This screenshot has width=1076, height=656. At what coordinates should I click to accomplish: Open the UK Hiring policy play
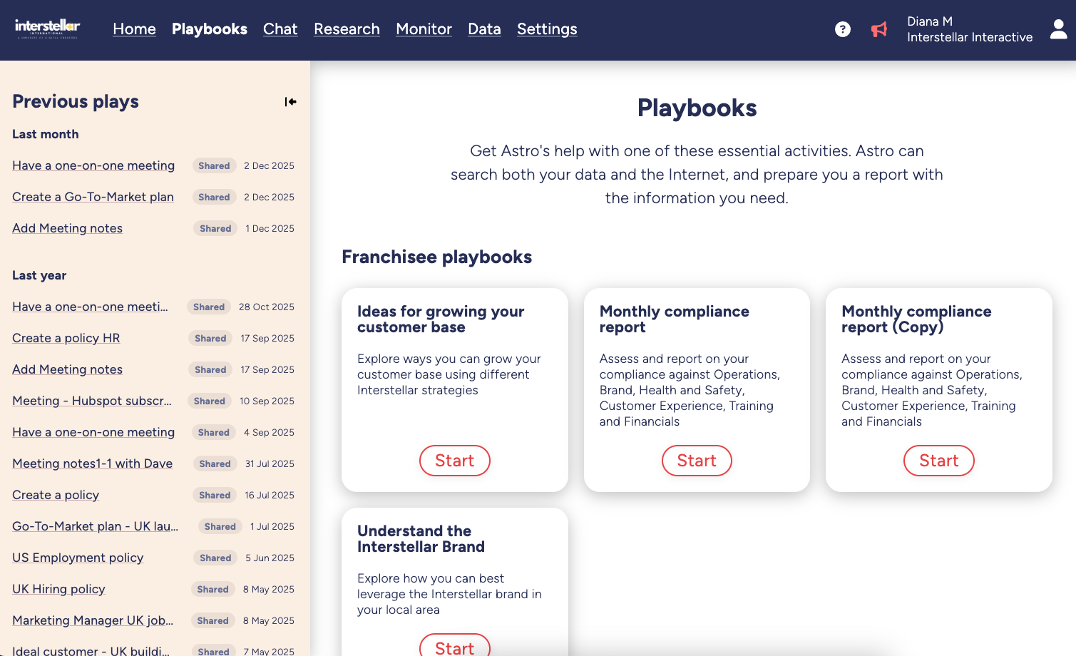click(x=58, y=589)
